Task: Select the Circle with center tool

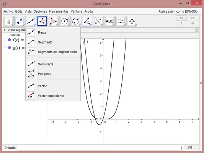Action: click(65, 21)
